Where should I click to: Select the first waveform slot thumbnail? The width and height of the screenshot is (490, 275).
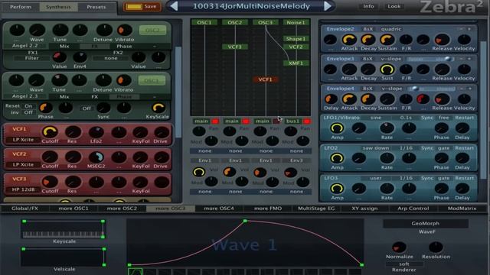(135, 272)
